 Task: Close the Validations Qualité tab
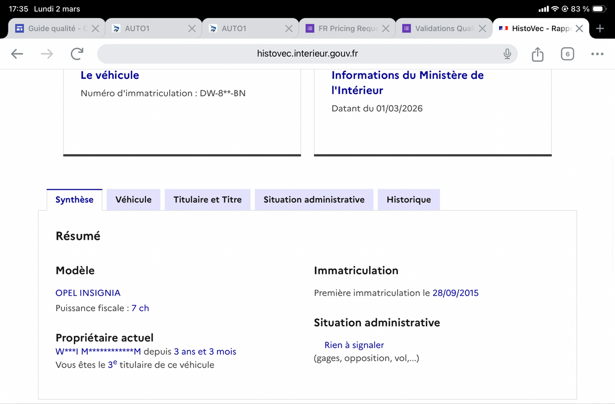(x=482, y=29)
